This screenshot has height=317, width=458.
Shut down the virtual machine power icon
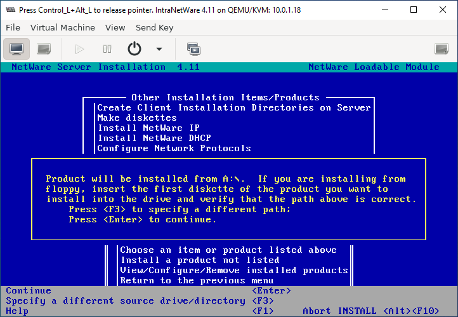(134, 49)
